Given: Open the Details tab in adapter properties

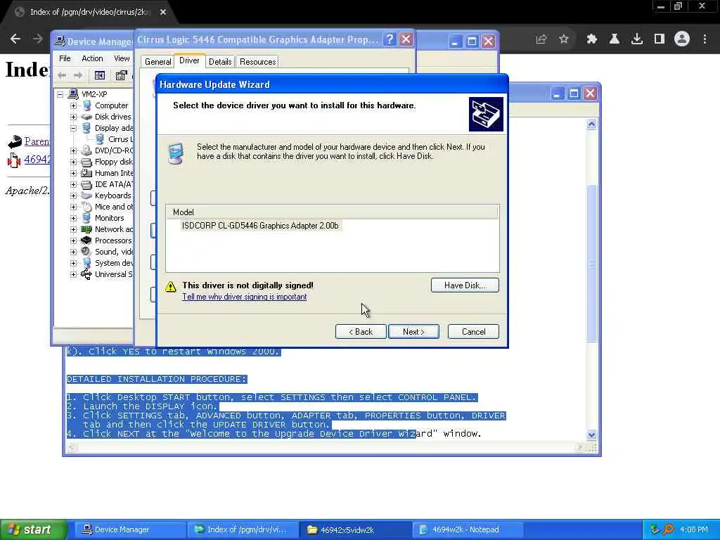Looking at the screenshot, I should [220, 62].
